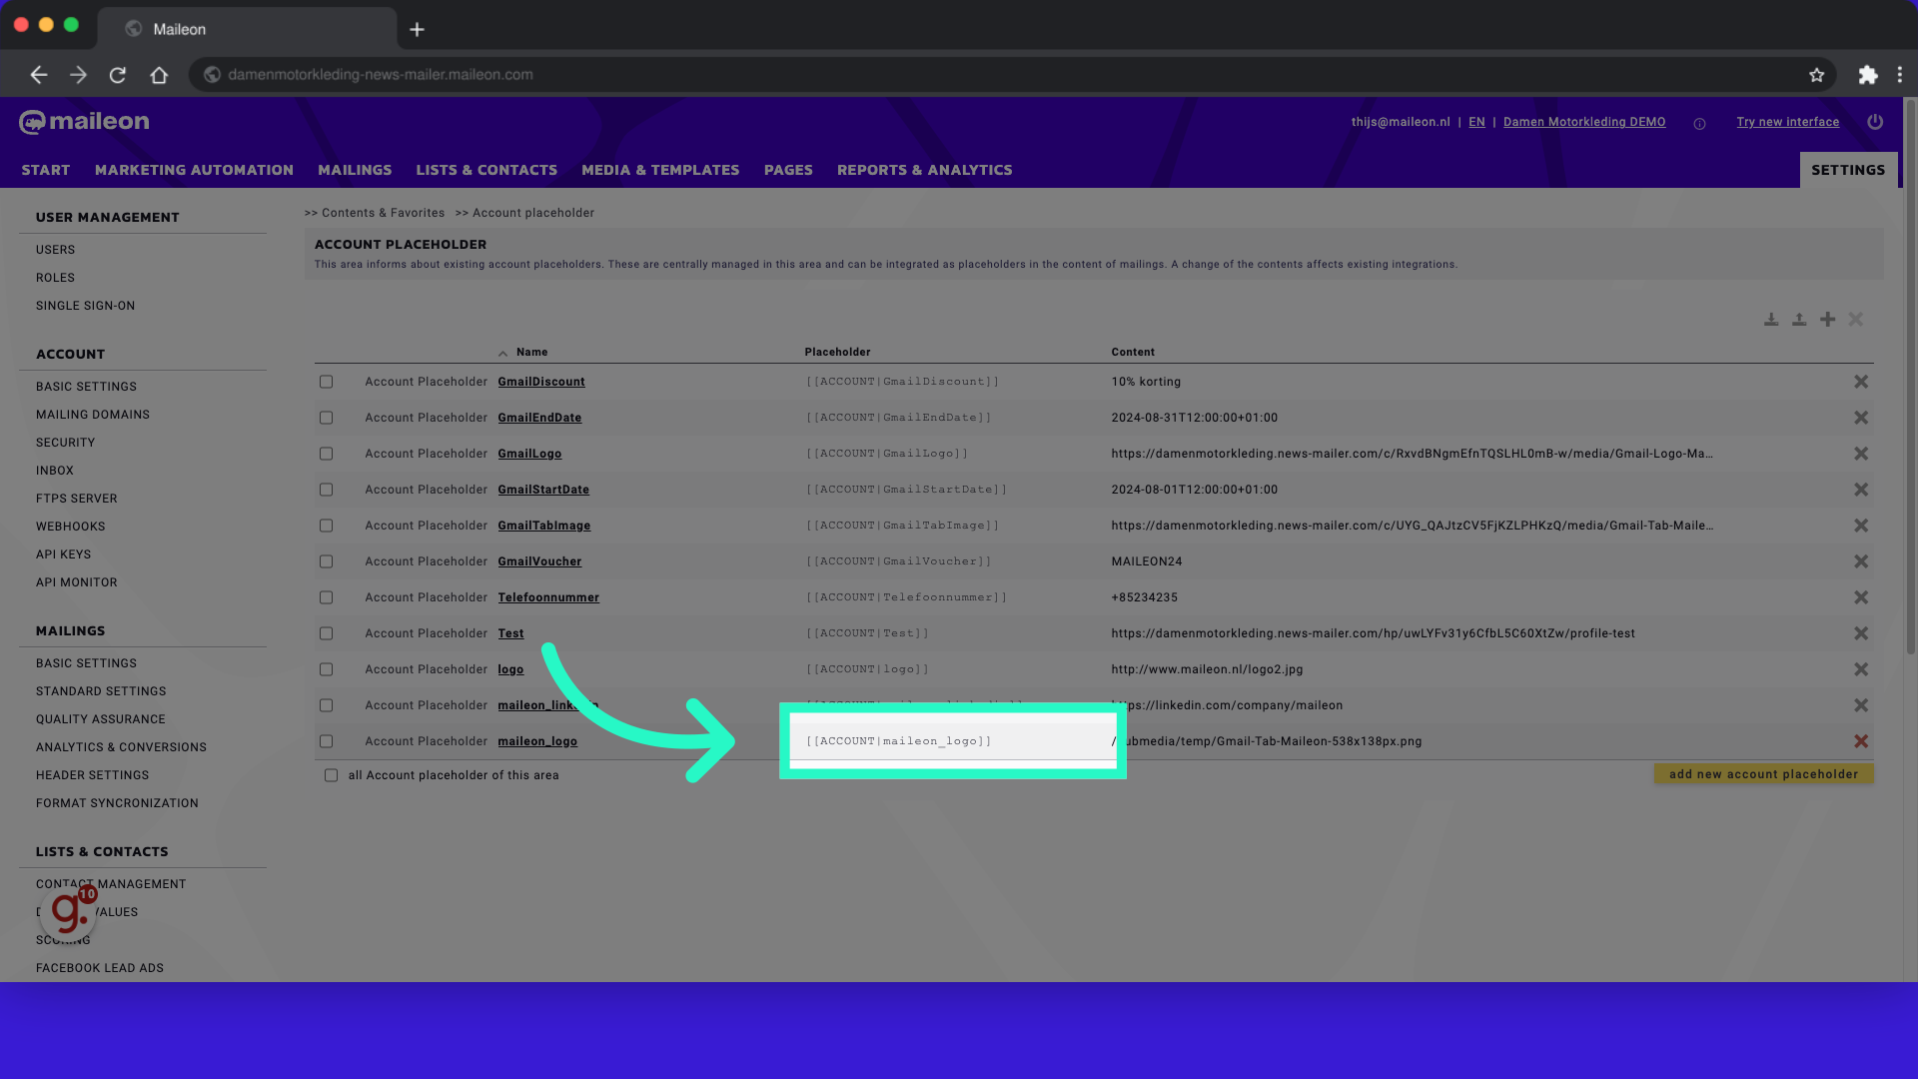The width and height of the screenshot is (1918, 1079).
Task: Delete the GmailStartDate placeholder row
Action: pyautogui.click(x=1860, y=490)
